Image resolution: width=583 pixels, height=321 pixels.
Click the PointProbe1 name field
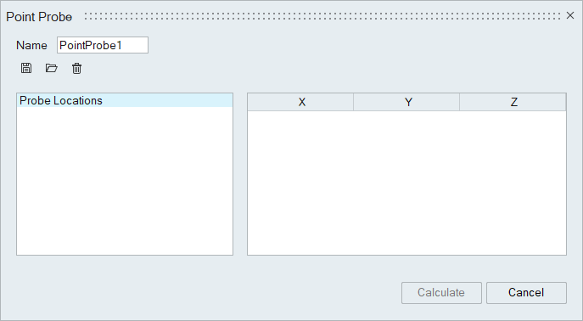click(103, 45)
